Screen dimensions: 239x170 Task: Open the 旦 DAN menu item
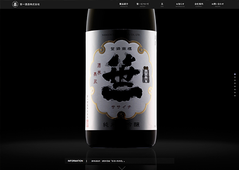[x=162, y=5]
